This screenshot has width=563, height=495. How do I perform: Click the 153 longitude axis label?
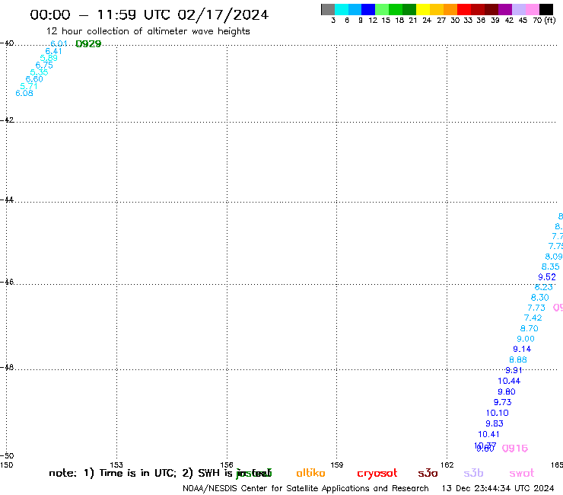[116, 465]
